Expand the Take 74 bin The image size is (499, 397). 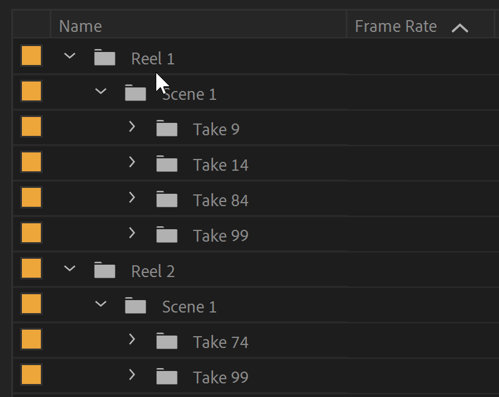pyautogui.click(x=132, y=341)
